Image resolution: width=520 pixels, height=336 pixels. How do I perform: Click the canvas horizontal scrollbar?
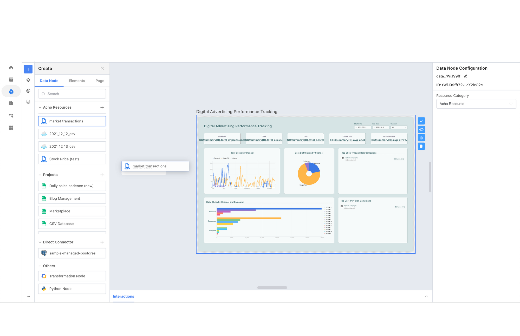[272, 288]
